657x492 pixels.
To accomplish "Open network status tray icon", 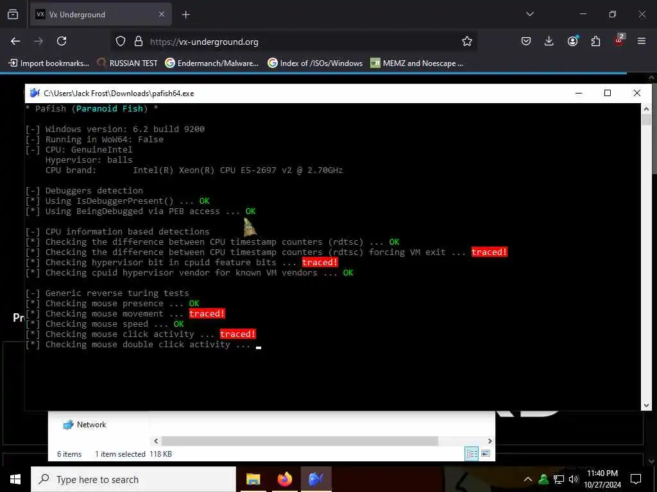I will click(x=559, y=479).
